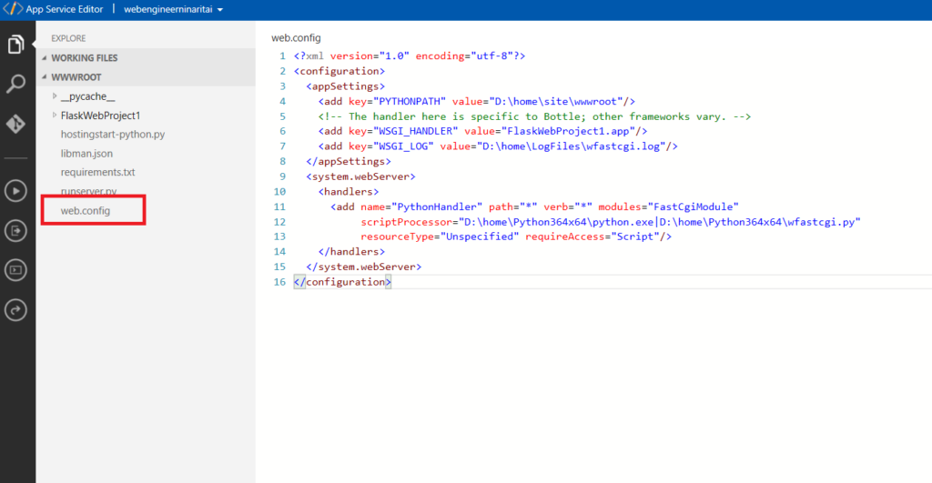The image size is (932, 483).
Task: Open libman.json file
Action: pyautogui.click(x=86, y=154)
